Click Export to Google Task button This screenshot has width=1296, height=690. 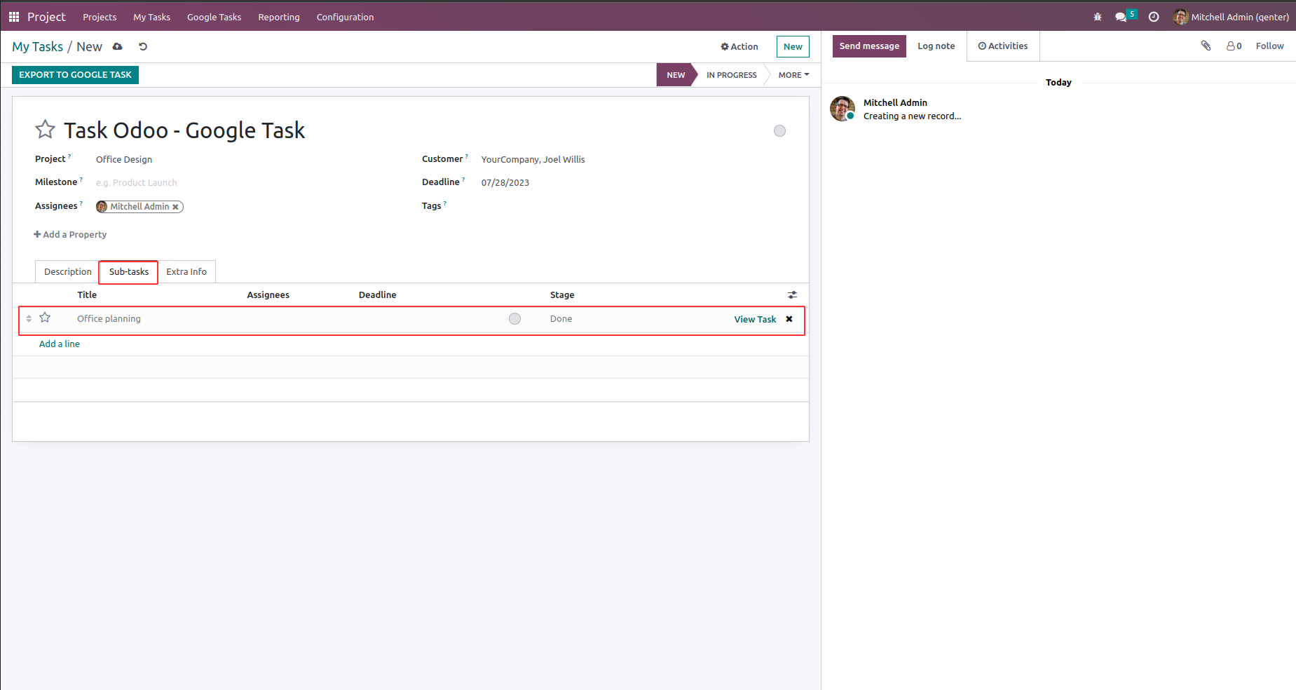click(75, 75)
